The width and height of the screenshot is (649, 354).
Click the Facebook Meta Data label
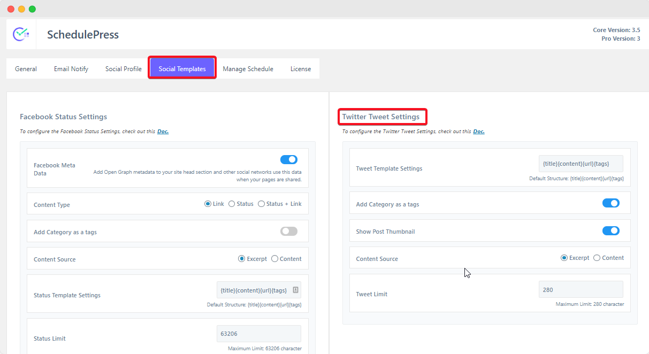pyautogui.click(x=55, y=169)
